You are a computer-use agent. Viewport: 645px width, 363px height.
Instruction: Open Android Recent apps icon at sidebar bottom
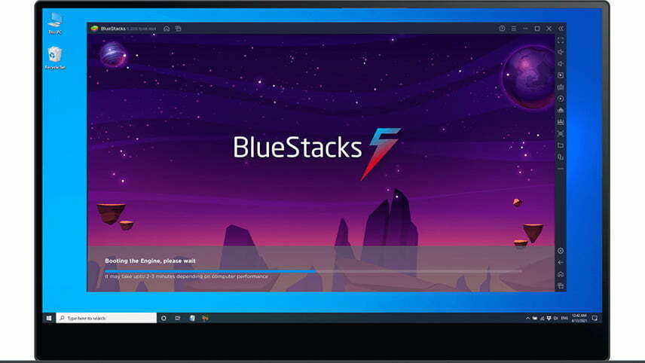point(561,285)
